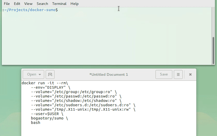
Task: Click the /etc/passwd volume line
Action: coord(76,96)
